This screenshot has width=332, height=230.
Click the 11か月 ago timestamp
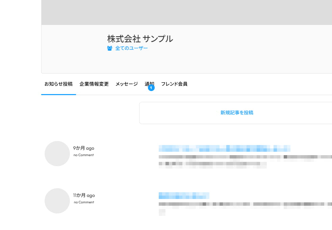coord(84,195)
